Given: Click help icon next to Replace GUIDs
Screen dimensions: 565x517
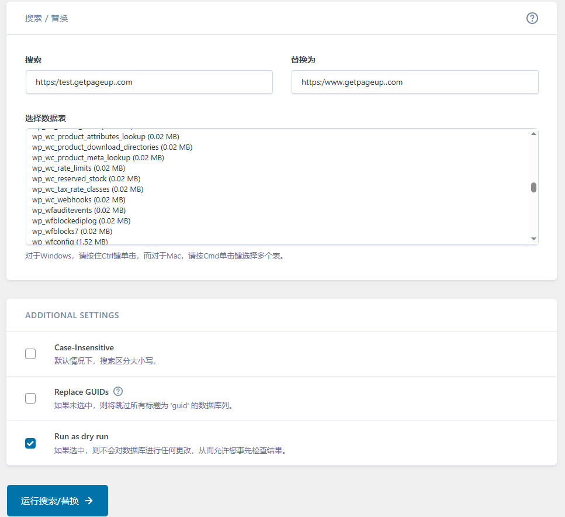Looking at the screenshot, I should [x=118, y=391].
